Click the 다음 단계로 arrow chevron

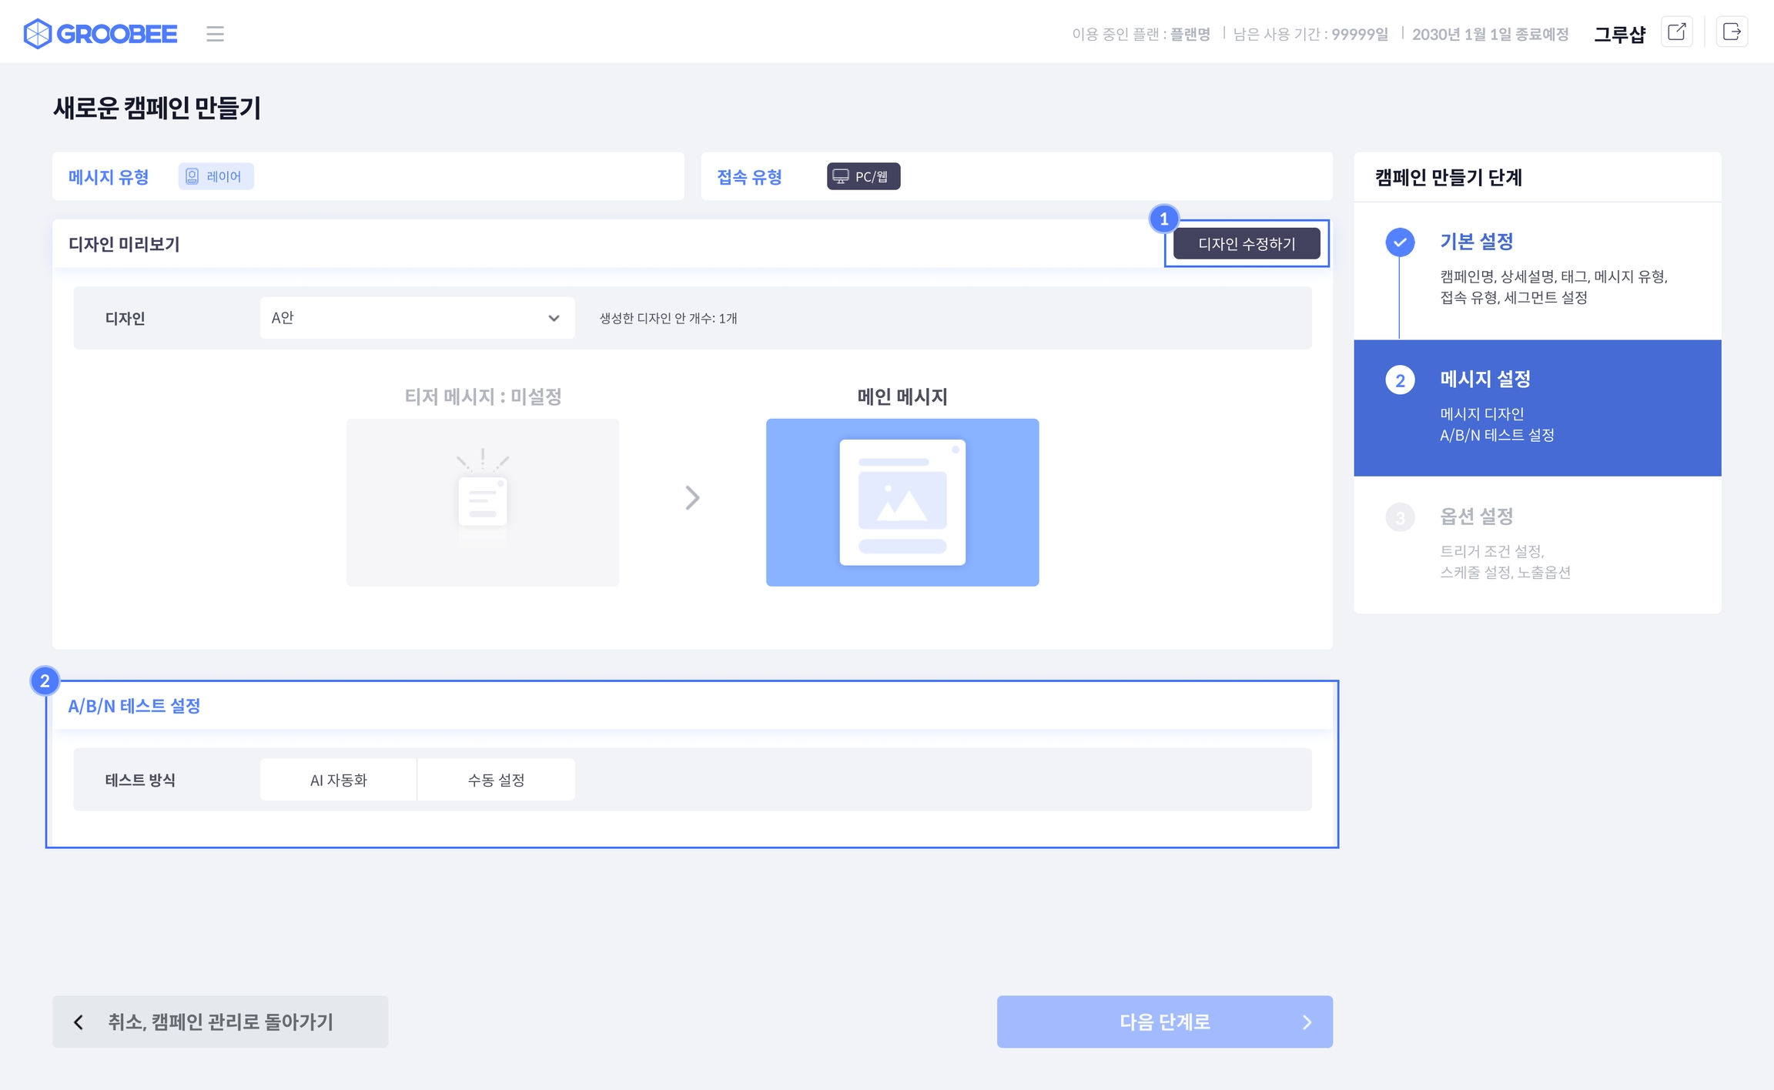(x=1307, y=1022)
